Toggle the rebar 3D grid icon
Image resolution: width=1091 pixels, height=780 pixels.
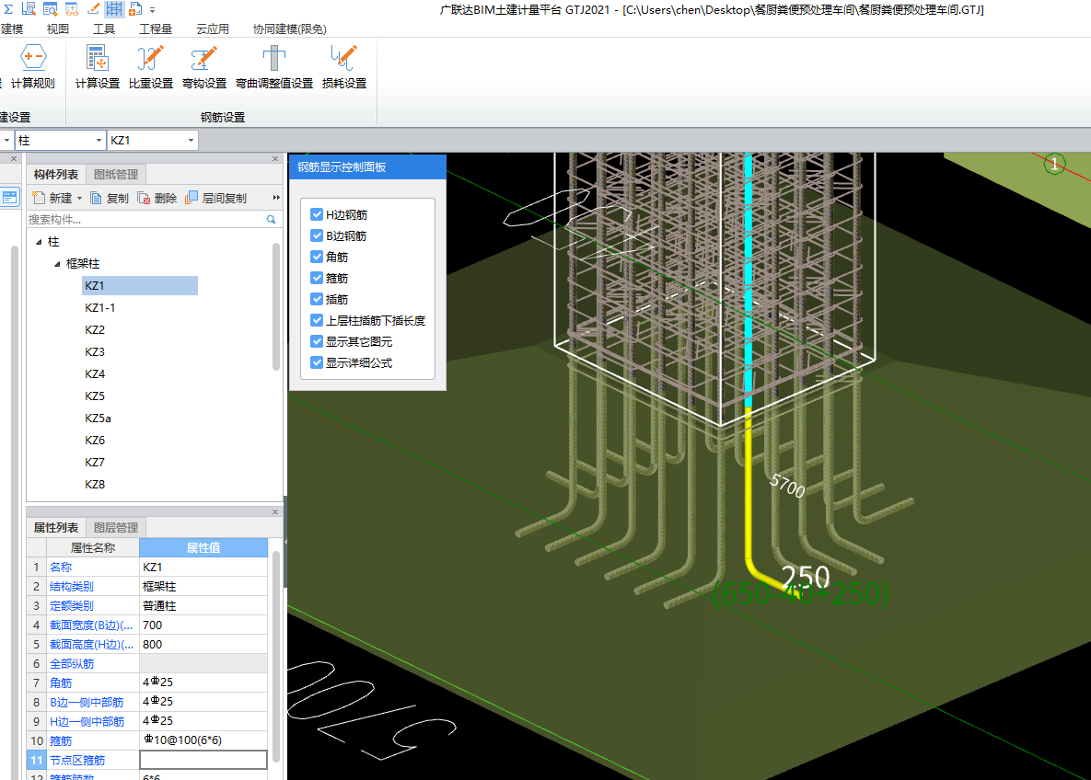click(x=115, y=9)
